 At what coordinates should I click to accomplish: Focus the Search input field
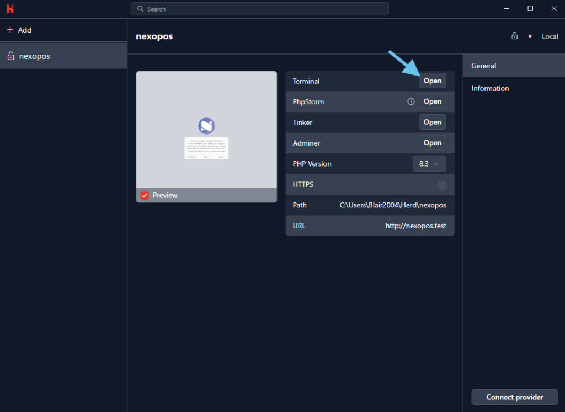[x=259, y=9]
